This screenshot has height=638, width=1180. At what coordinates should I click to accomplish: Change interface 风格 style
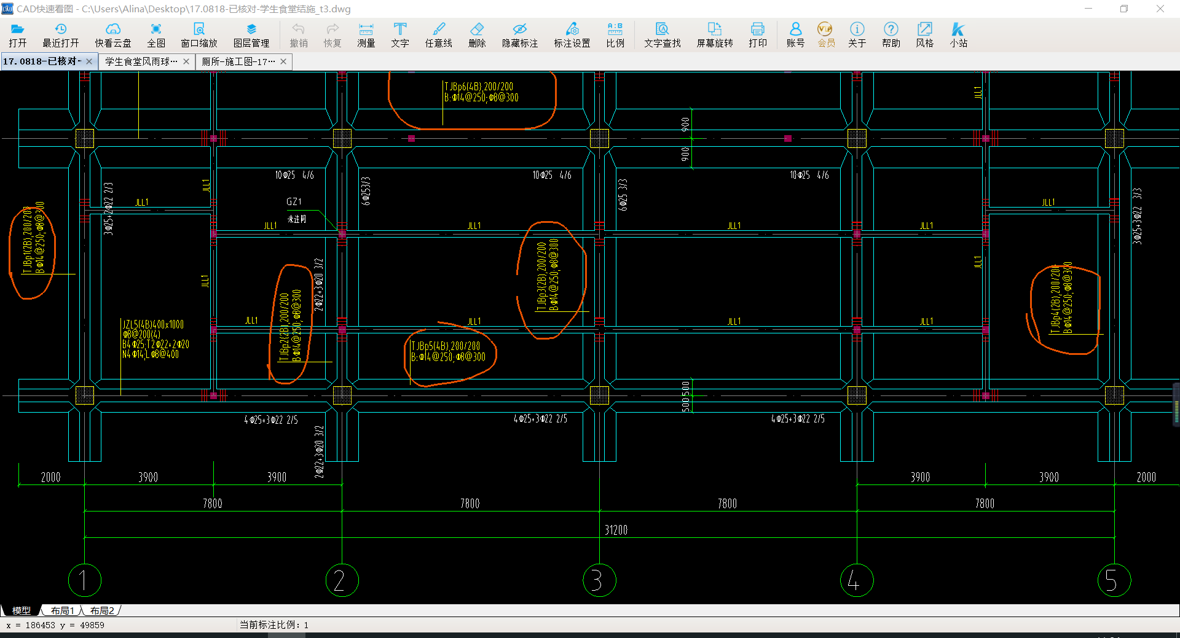pos(925,35)
